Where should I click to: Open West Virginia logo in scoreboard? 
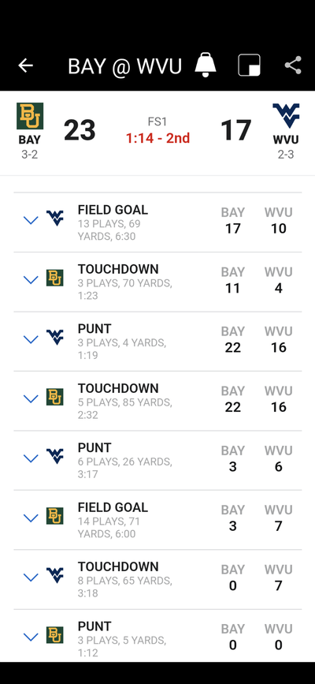pyautogui.click(x=286, y=116)
